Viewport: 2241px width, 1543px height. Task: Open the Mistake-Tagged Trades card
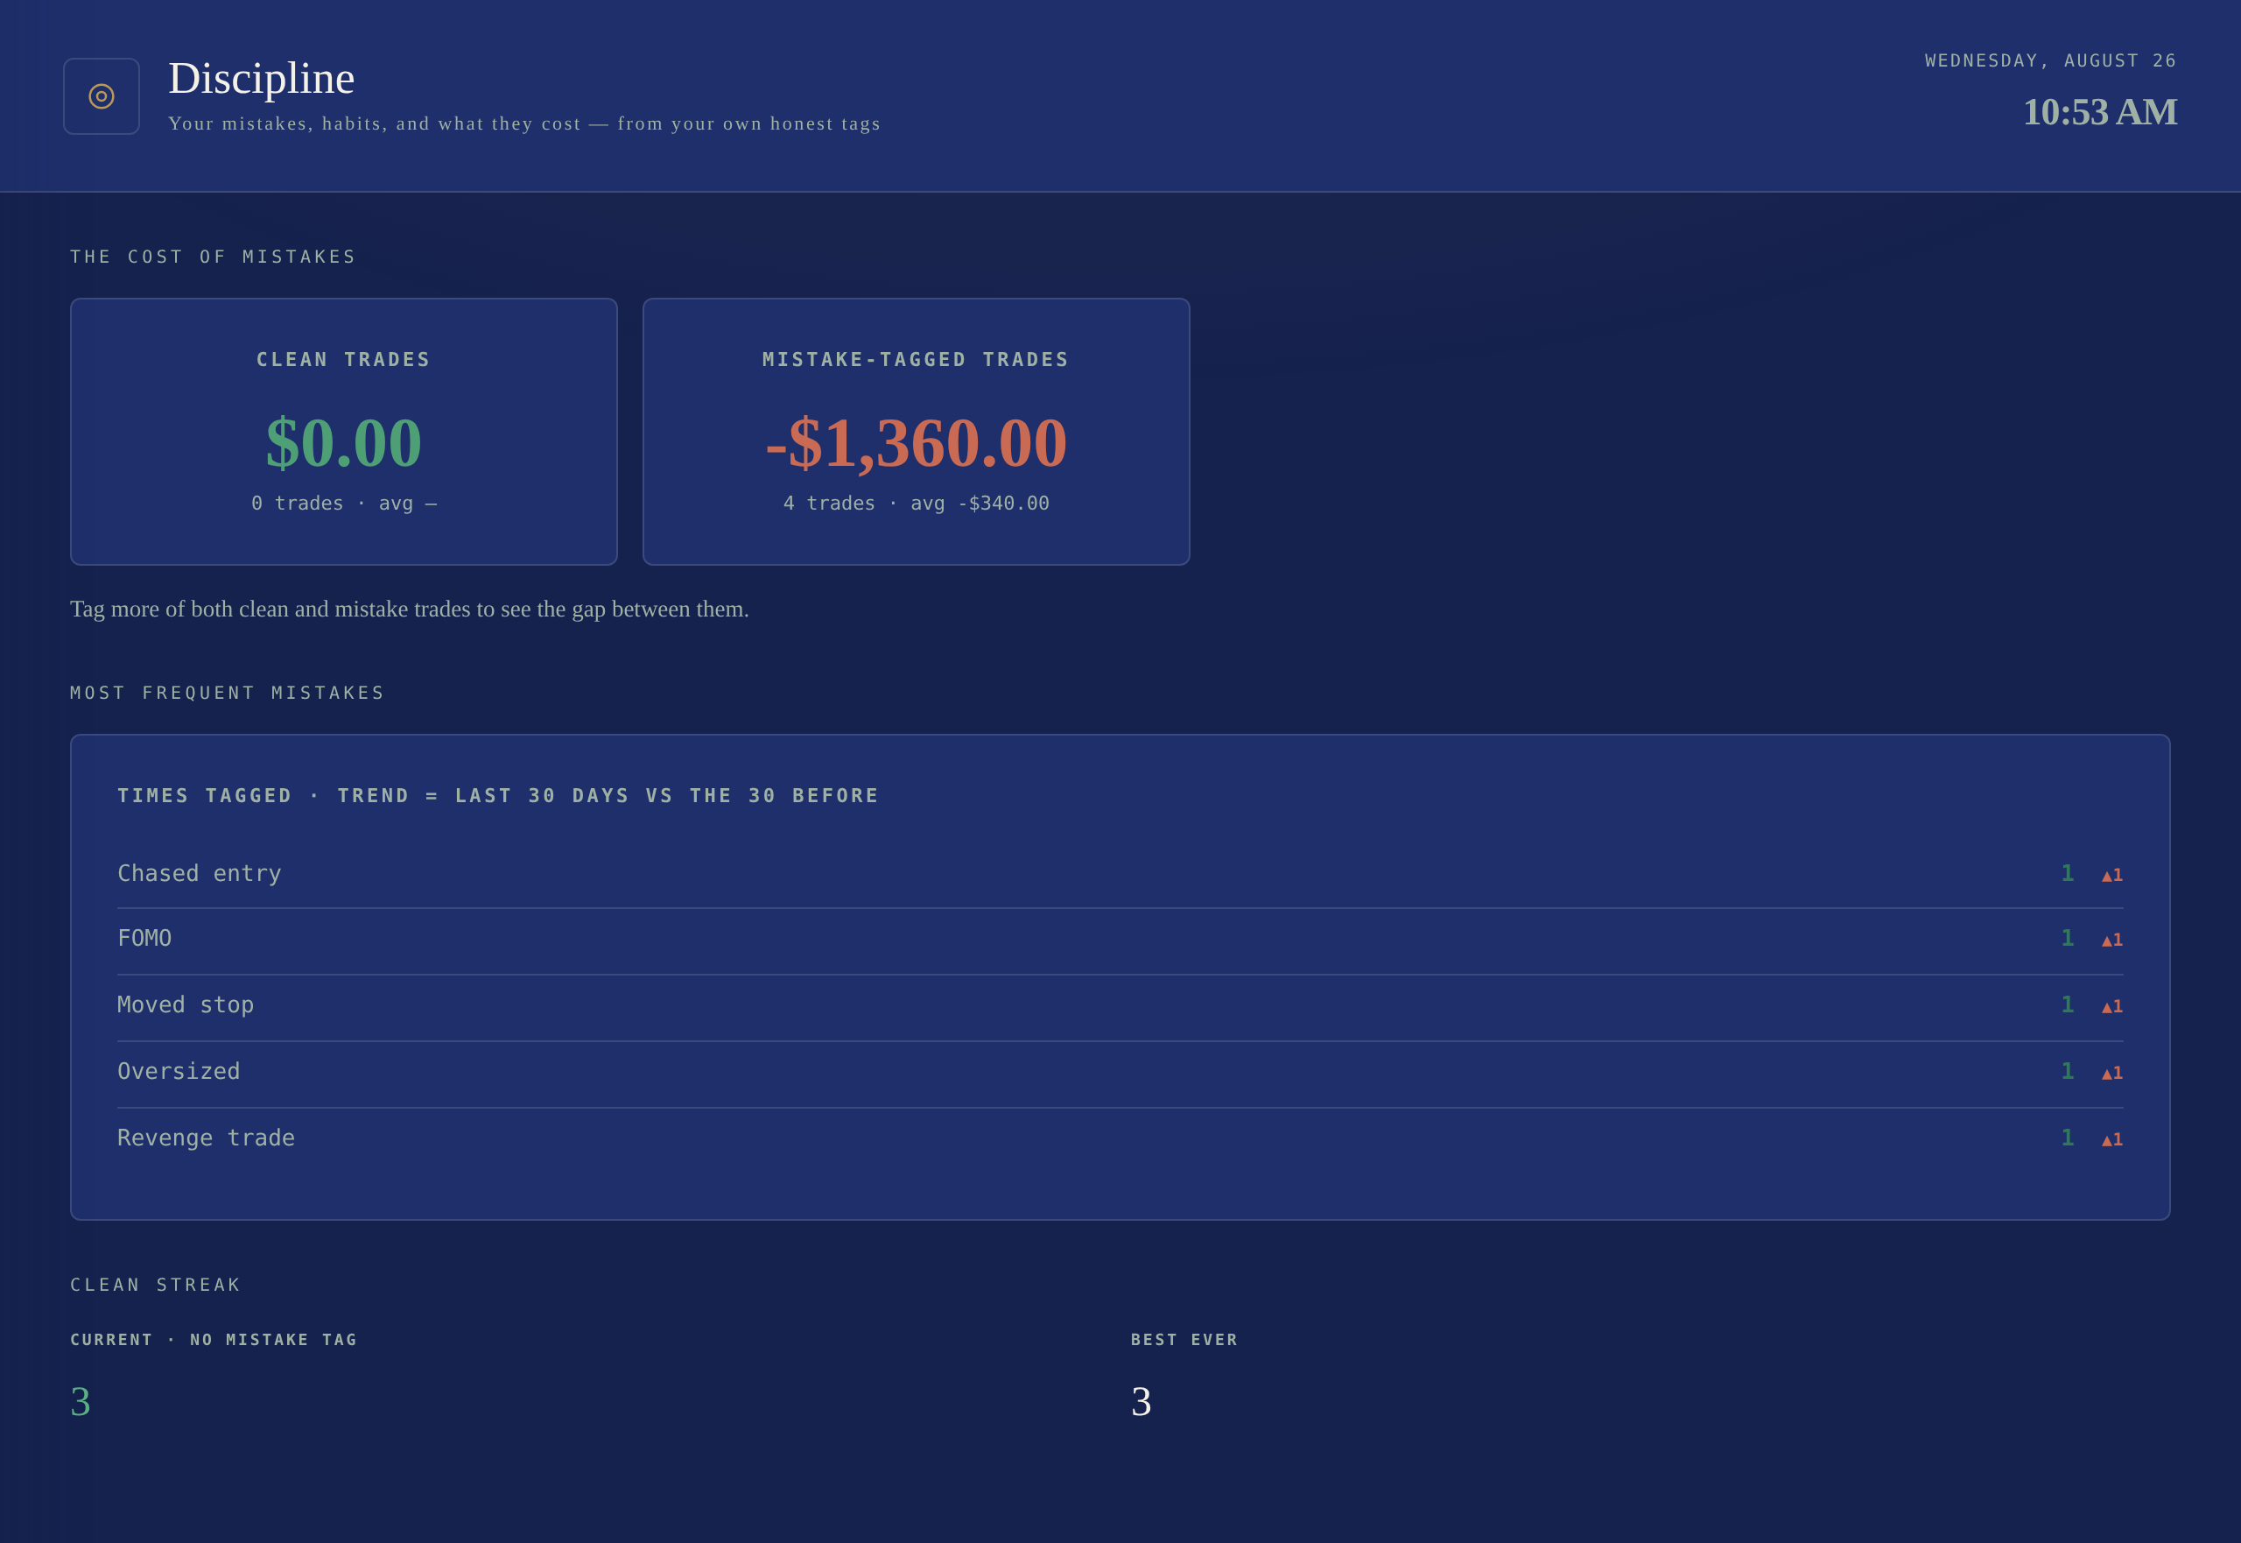(x=917, y=431)
